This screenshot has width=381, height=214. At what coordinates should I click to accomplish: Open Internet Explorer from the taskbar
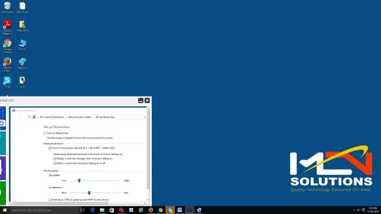(x=141, y=210)
